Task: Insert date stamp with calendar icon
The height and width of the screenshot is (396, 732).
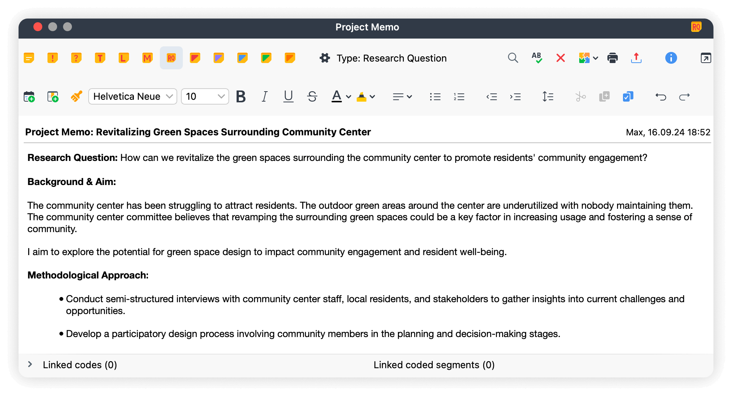Action: coord(29,97)
